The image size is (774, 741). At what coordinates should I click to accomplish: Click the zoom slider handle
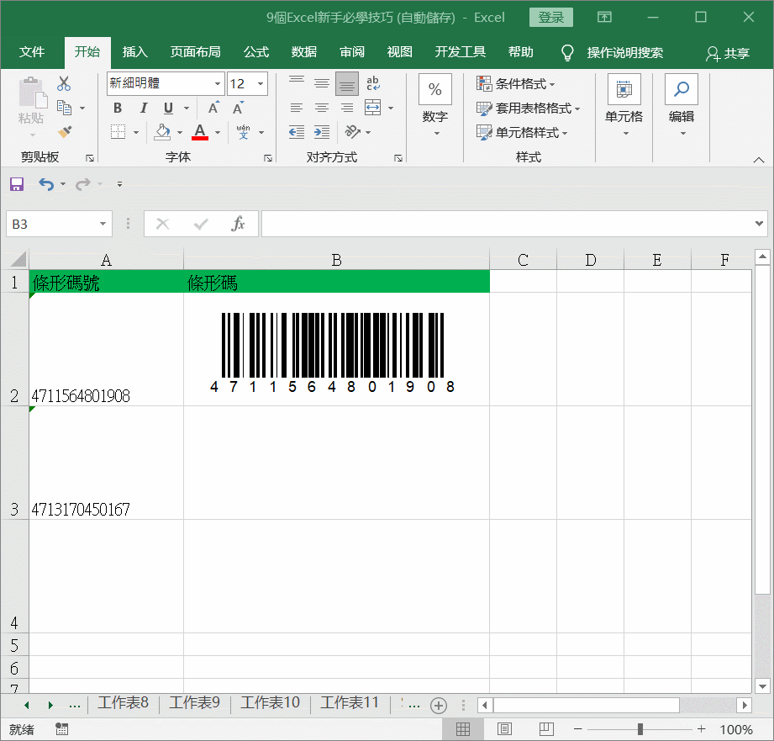coord(640,728)
